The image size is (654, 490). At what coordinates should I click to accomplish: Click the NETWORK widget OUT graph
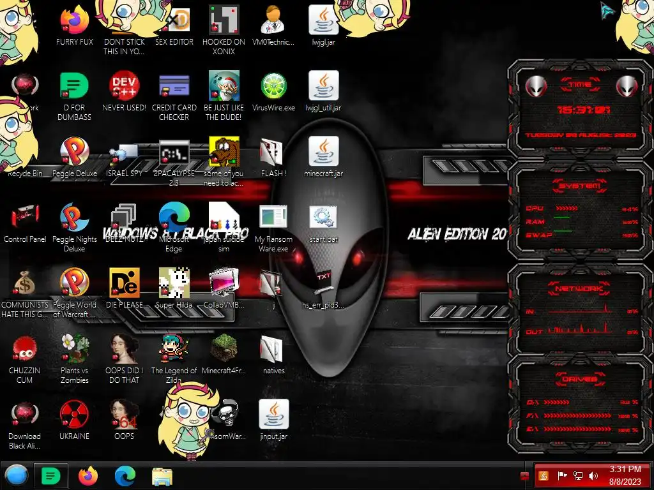(580, 329)
